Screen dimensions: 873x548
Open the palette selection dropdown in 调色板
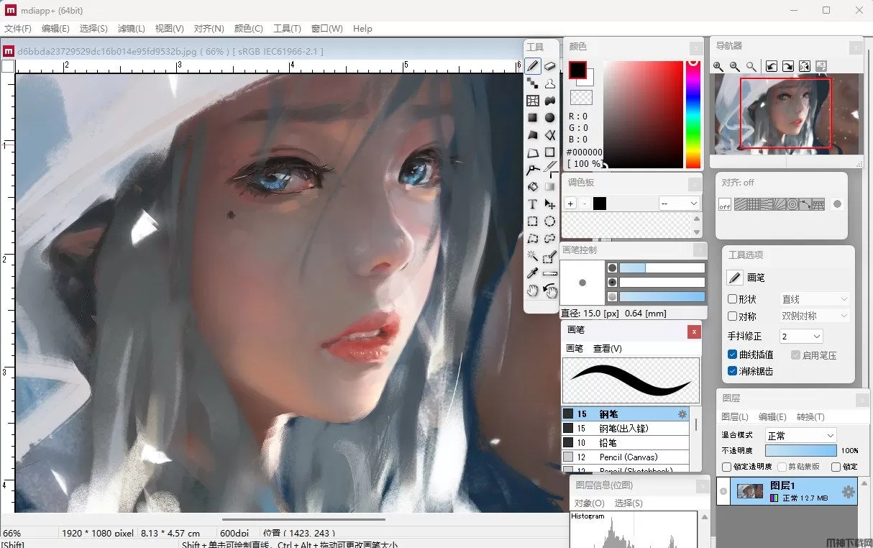click(x=680, y=204)
